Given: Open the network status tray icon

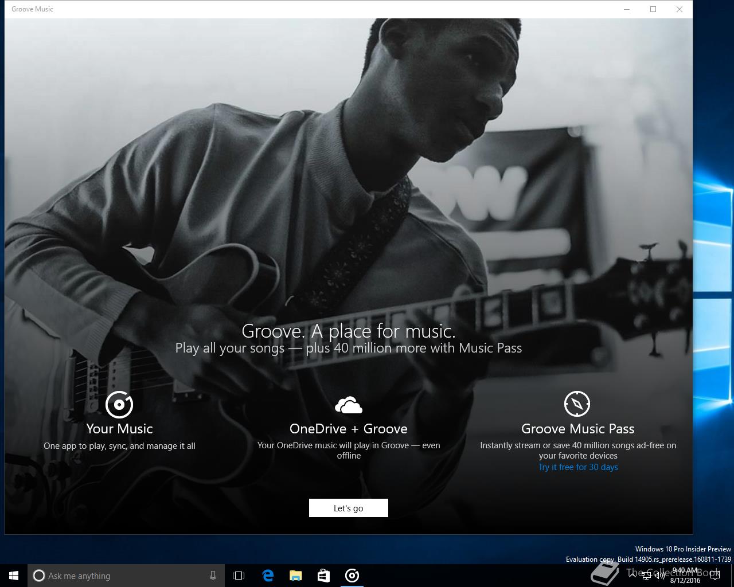Looking at the screenshot, I should click(x=646, y=577).
